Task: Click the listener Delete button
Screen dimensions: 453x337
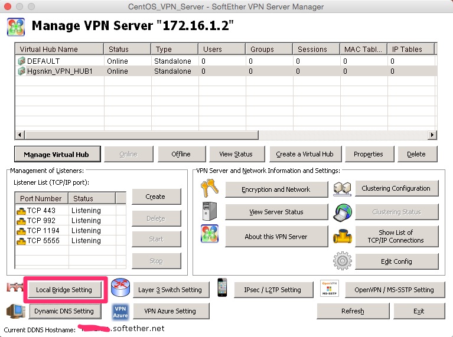Action: pyautogui.click(x=157, y=218)
